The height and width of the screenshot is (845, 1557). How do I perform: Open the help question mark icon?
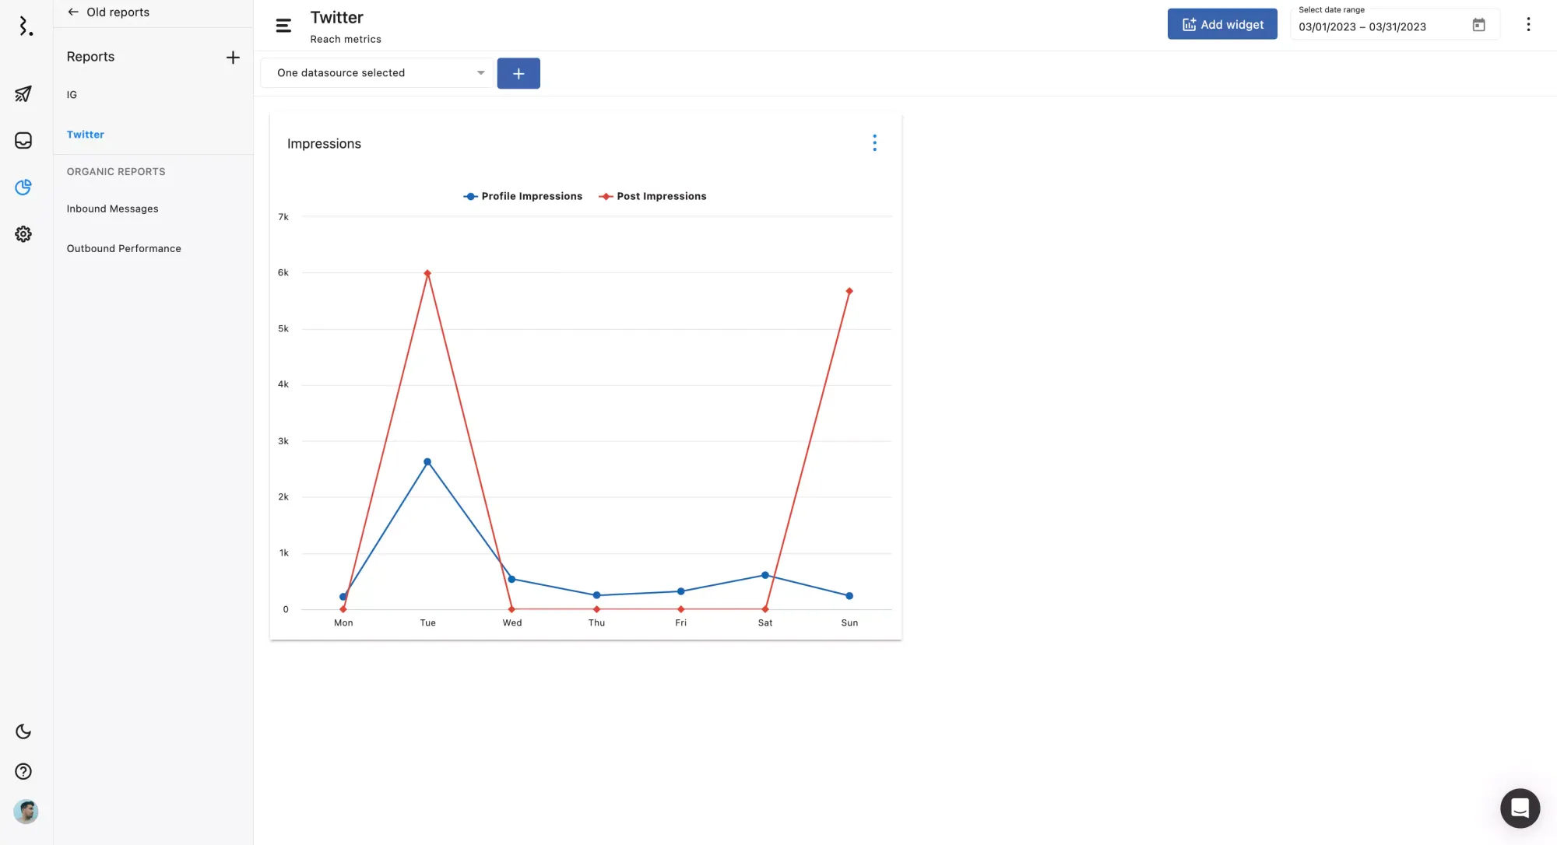(x=23, y=771)
